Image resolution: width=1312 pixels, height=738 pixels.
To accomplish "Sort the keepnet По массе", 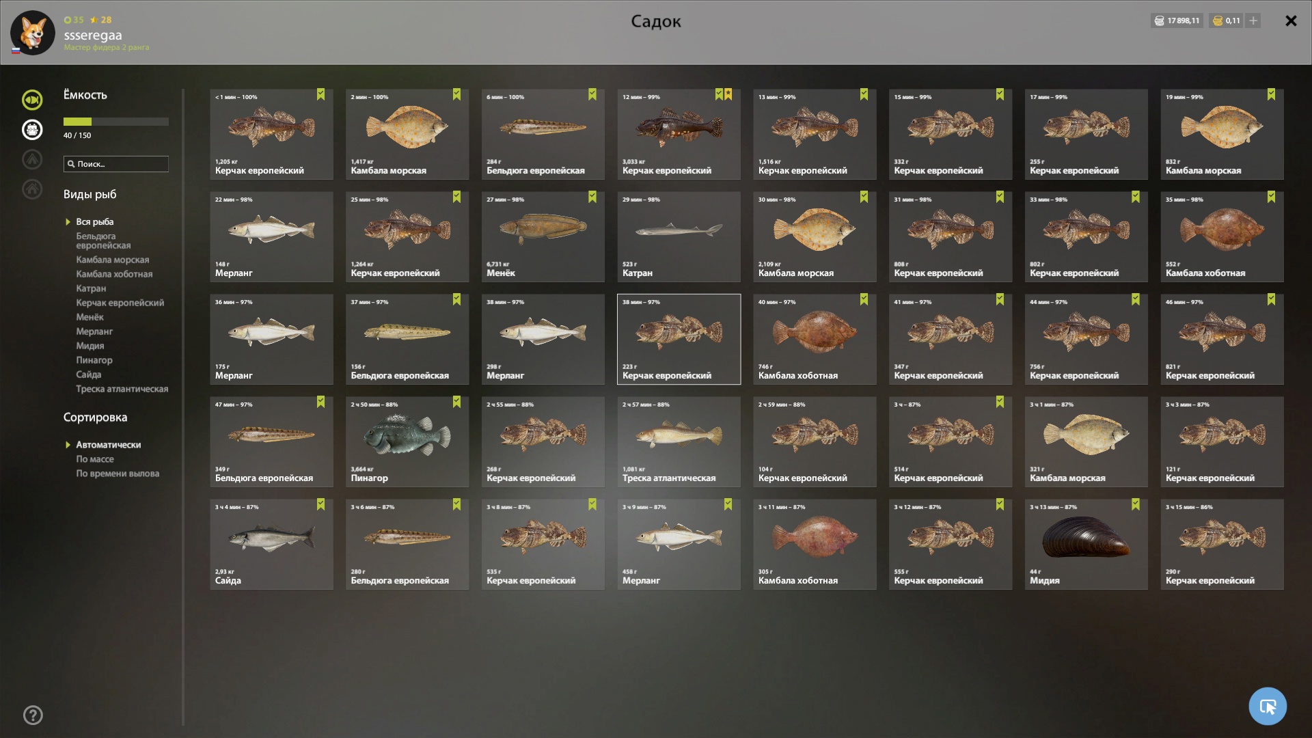I will [95, 459].
